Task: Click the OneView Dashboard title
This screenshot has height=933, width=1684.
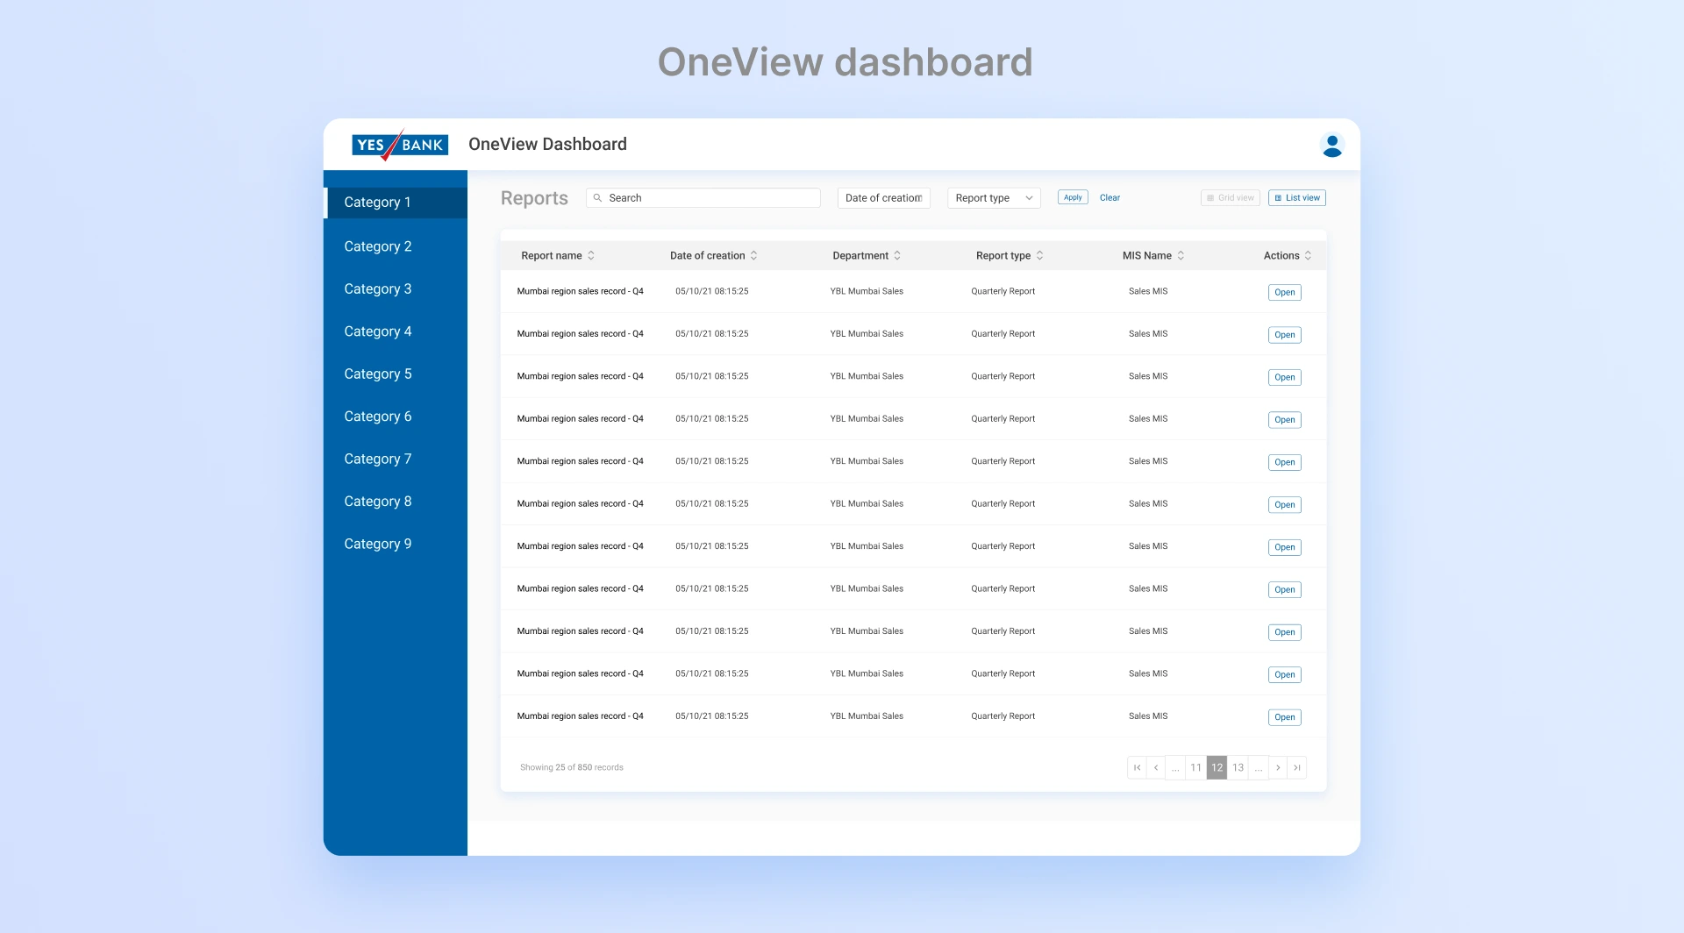Action: click(x=547, y=145)
